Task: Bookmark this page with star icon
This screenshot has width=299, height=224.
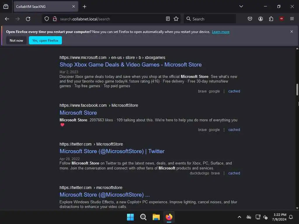Action: [176, 19]
